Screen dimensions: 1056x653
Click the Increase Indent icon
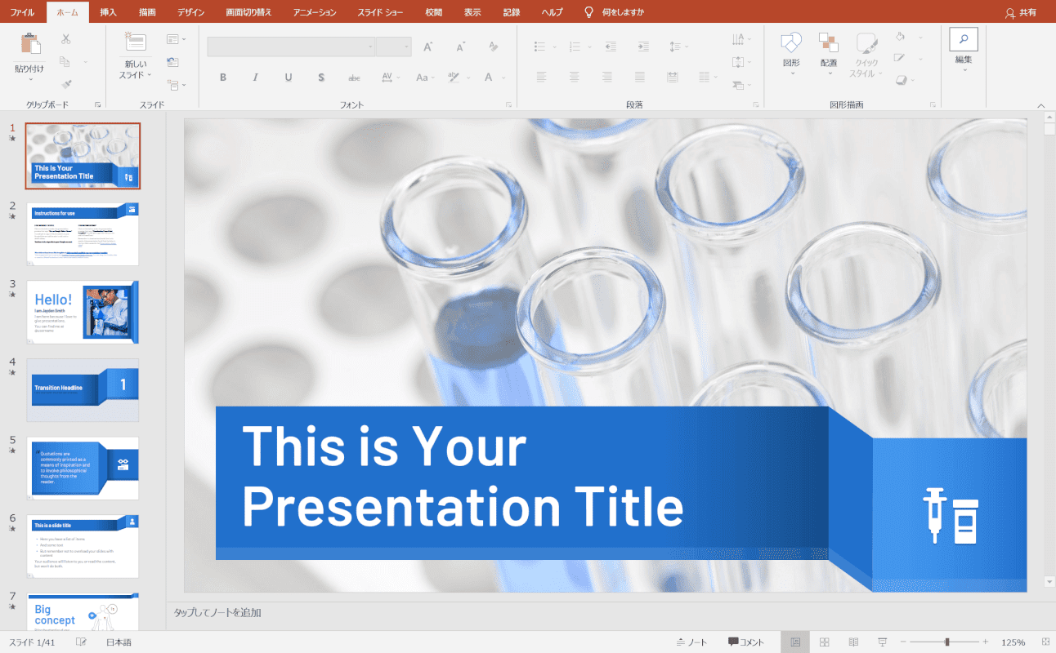[x=643, y=47]
